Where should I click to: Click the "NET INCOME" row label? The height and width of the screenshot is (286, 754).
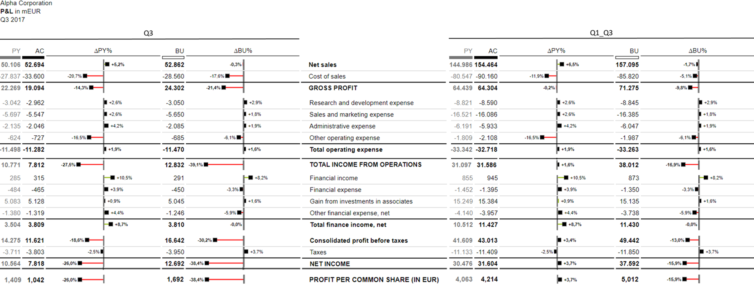pos(330,264)
